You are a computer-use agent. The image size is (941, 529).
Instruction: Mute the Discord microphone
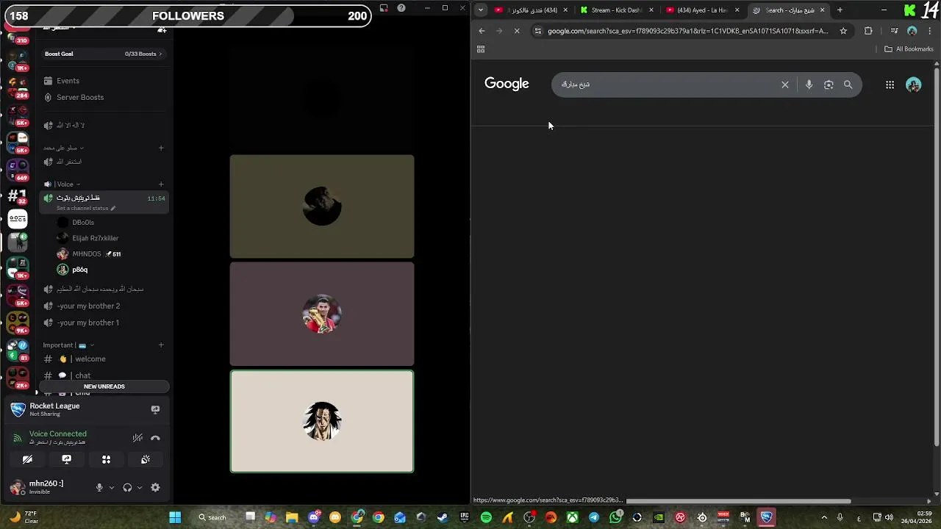(99, 487)
